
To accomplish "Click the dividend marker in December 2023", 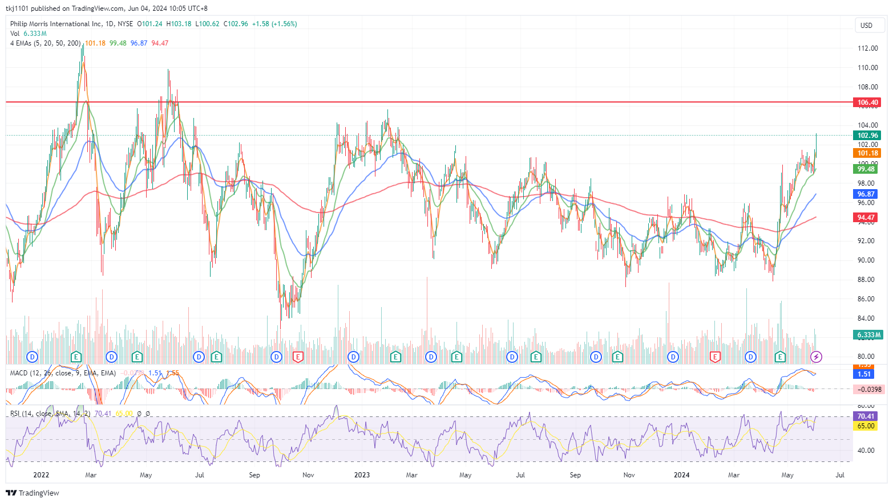I will pyautogui.click(x=673, y=357).
